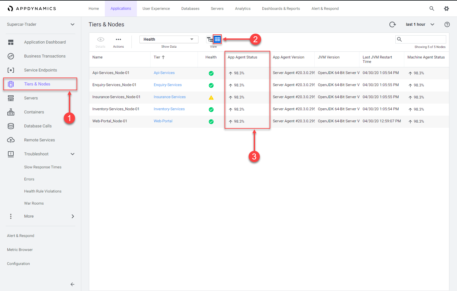
Task: Click the Remote Services cloud icon
Action: click(x=11, y=140)
